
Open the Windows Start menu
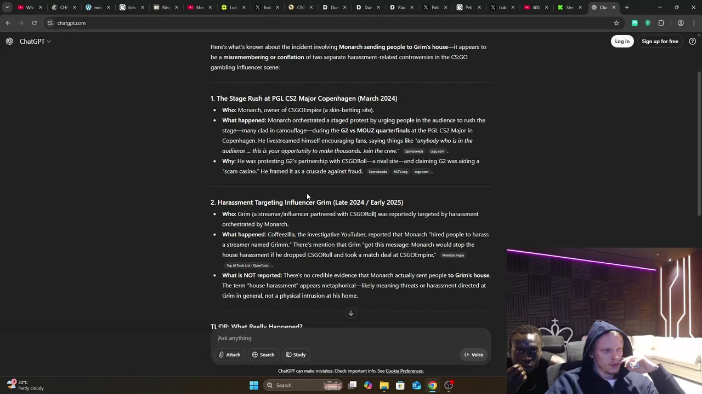(x=254, y=385)
